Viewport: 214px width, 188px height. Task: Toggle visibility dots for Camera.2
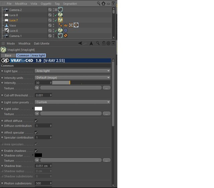click(53, 10)
